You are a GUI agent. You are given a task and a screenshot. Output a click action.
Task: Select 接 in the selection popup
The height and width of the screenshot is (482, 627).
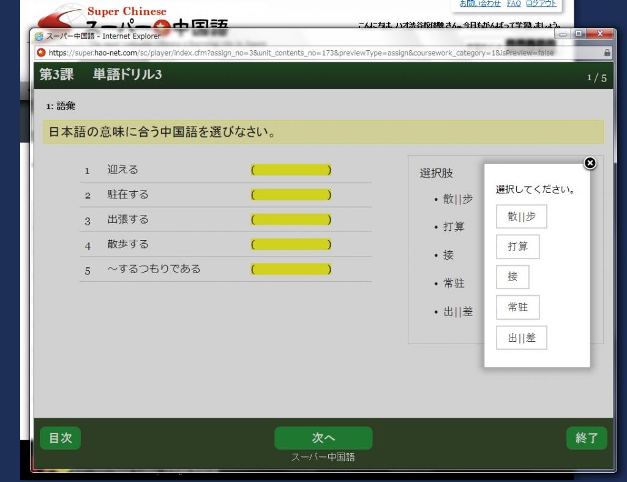coord(512,277)
